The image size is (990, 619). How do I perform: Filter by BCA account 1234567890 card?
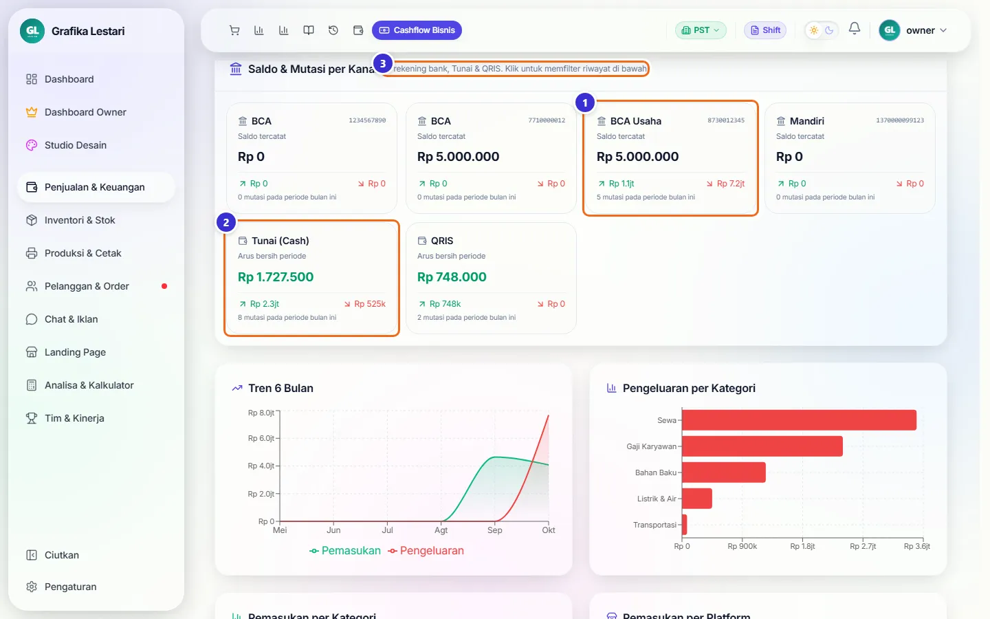coord(311,158)
